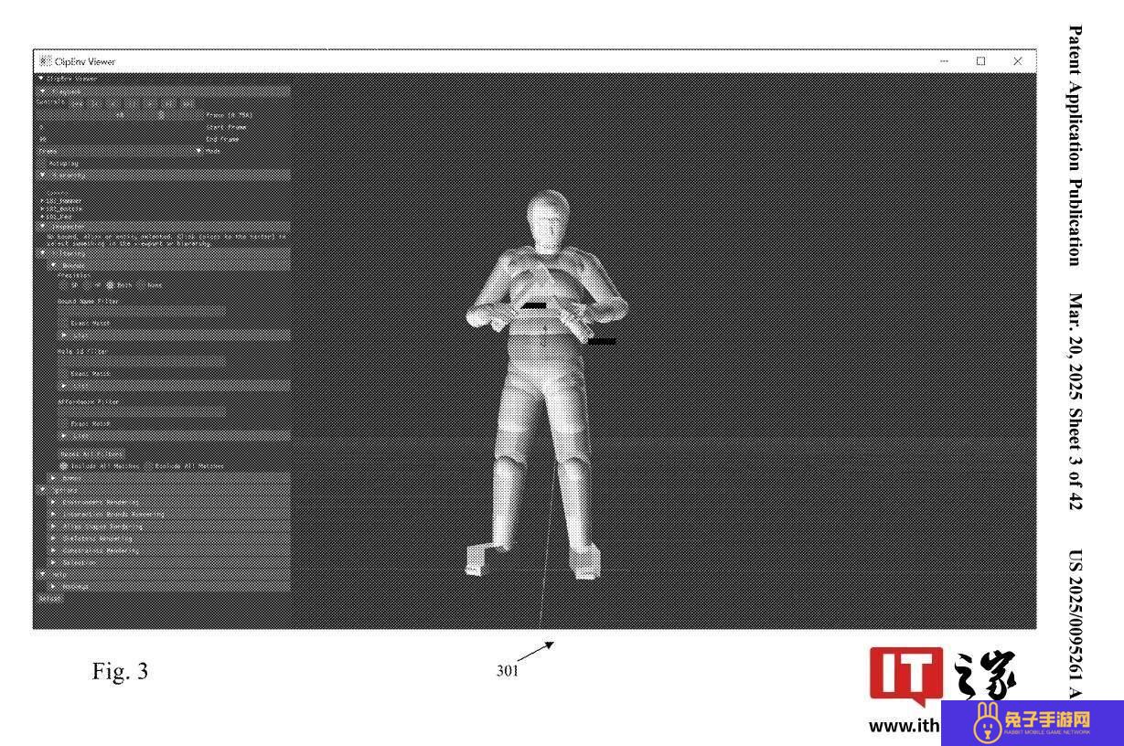This screenshot has height=746, width=1124.
Task: Expand Interaction Bounds Rendering options
Action: 169,515
